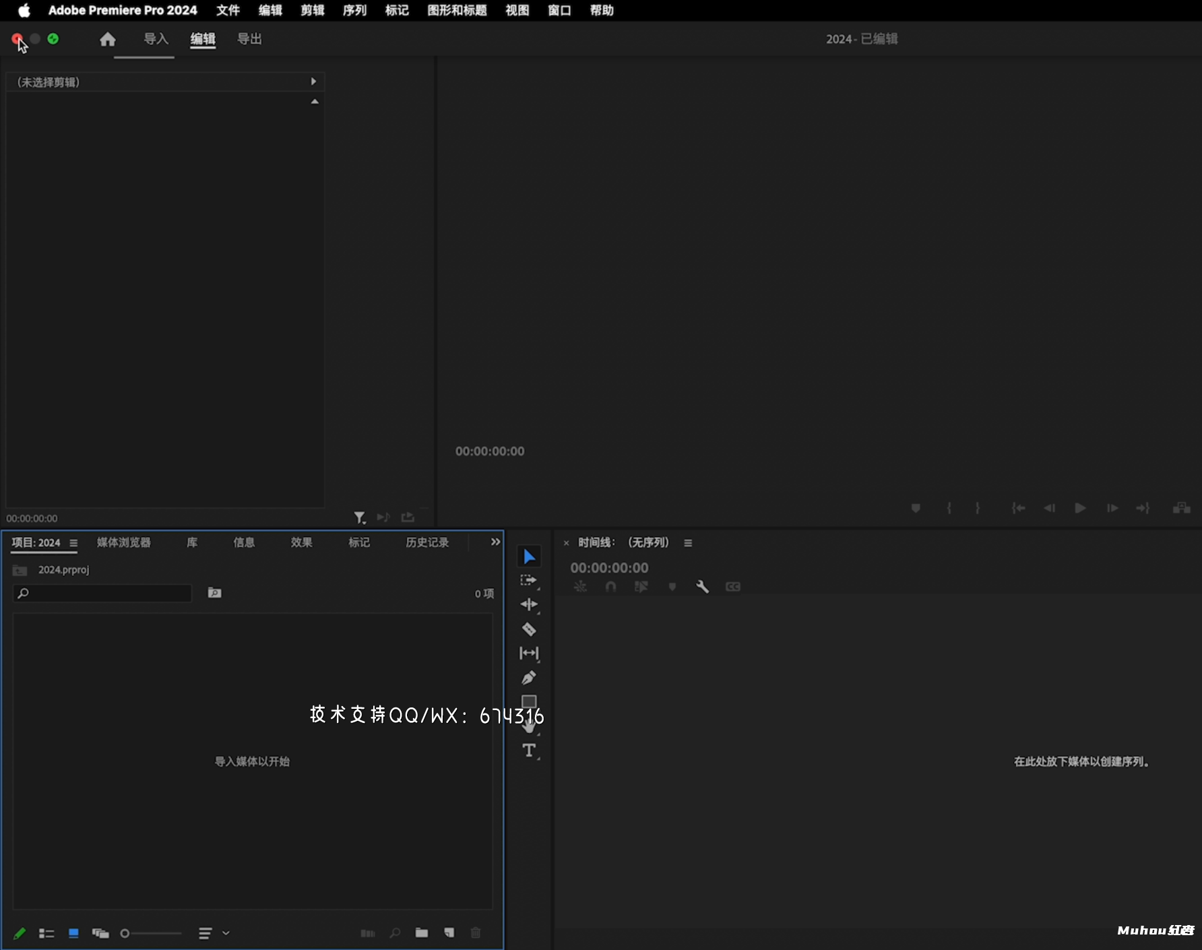
Task: Click the timeline timecode 00:00:00:00
Action: [x=609, y=568]
